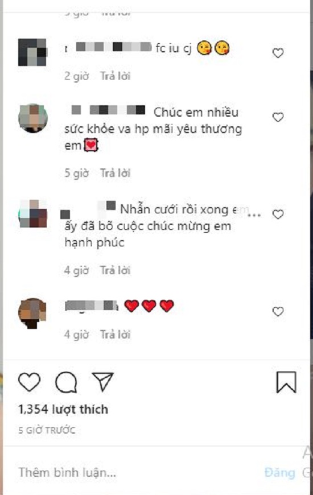
Task: Share post via paper plane icon
Action: pos(102,382)
